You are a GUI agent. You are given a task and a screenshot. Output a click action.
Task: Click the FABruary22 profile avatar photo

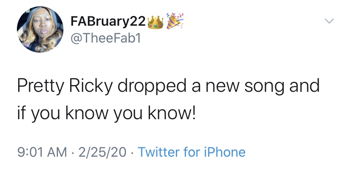tap(37, 32)
